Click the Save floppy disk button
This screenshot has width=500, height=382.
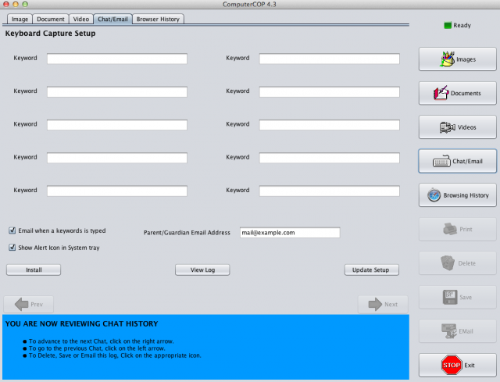pyautogui.click(x=457, y=297)
